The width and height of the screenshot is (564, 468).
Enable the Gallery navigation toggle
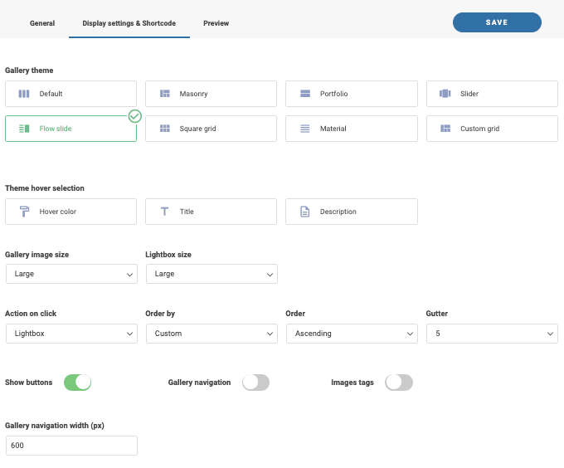click(255, 383)
